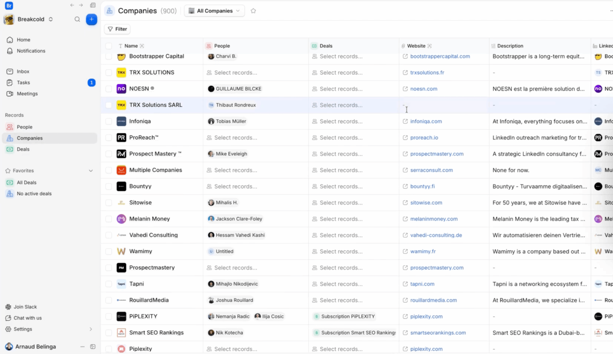Toggle the select-all checkbox in header
Image resolution: width=613 pixels, height=354 pixels.
click(109, 46)
